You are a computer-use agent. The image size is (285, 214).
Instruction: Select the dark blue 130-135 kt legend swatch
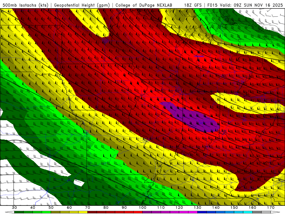coord(202,212)
